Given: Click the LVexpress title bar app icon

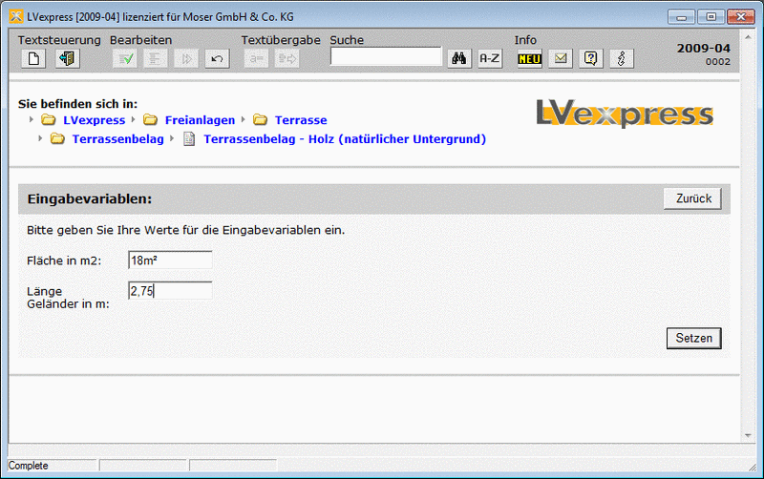Looking at the screenshot, I should click(x=16, y=16).
